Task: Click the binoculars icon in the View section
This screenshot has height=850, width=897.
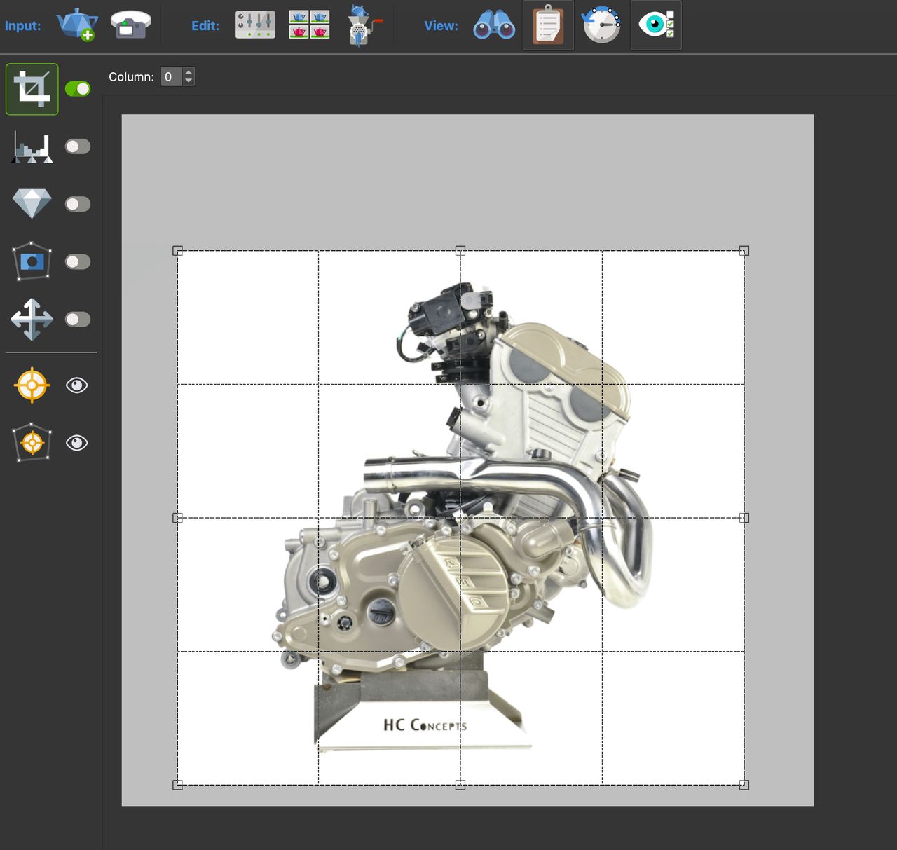Action: tap(495, 25)
